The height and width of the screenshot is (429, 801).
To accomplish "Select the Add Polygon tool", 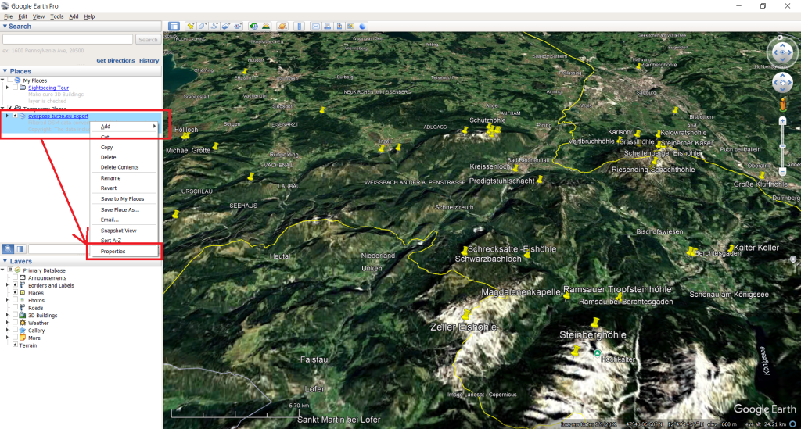I will [x=203, y=26].
